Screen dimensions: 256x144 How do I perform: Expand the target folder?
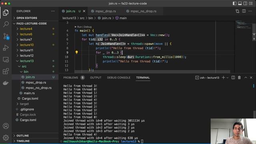click(35, 104)
